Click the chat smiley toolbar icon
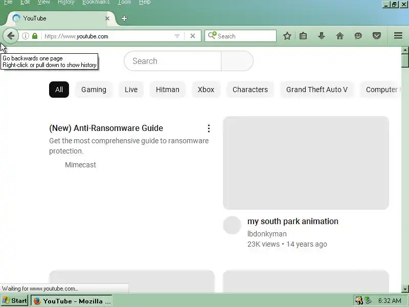The width and height of the screenshot is (409, 307). click(358, 36)
